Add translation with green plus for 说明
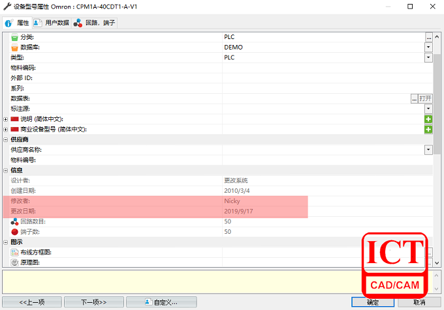This screenshot has width=444, height=310. [x=428, y=119]
